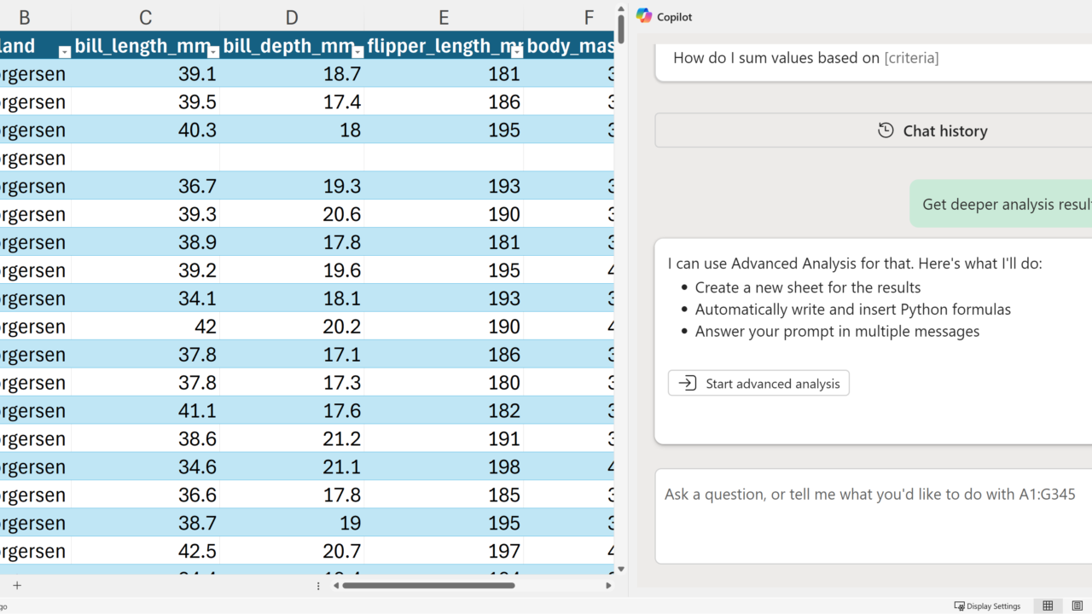Viewport: 1092px width, 614px height.
Task: Add a new sheet with plus icon
Action: click(16, 585)
